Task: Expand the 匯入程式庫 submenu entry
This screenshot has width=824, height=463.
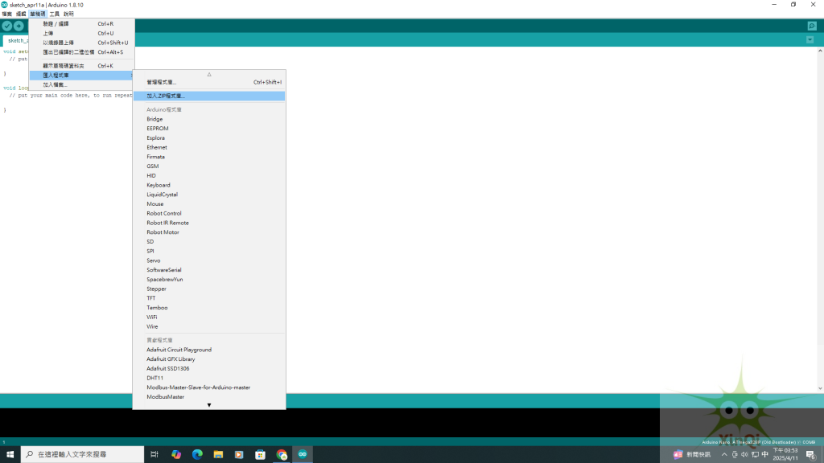Action: point(81,75)
